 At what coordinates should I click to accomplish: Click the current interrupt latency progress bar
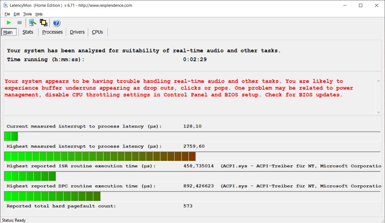pos(192,136)
